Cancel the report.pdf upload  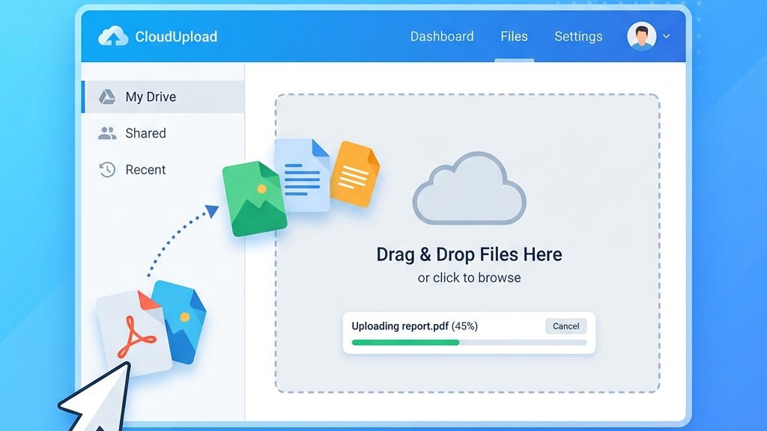566,325
